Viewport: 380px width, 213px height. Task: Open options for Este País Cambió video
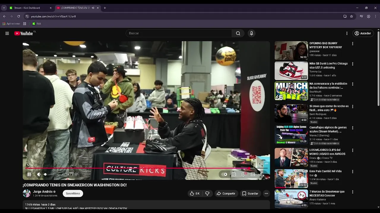pos(353,172)
